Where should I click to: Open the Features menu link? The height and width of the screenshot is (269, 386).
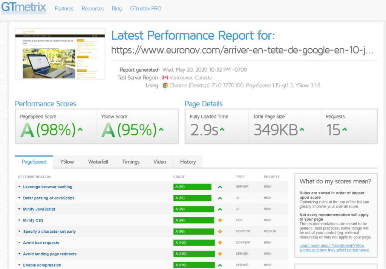coord(64,9)
